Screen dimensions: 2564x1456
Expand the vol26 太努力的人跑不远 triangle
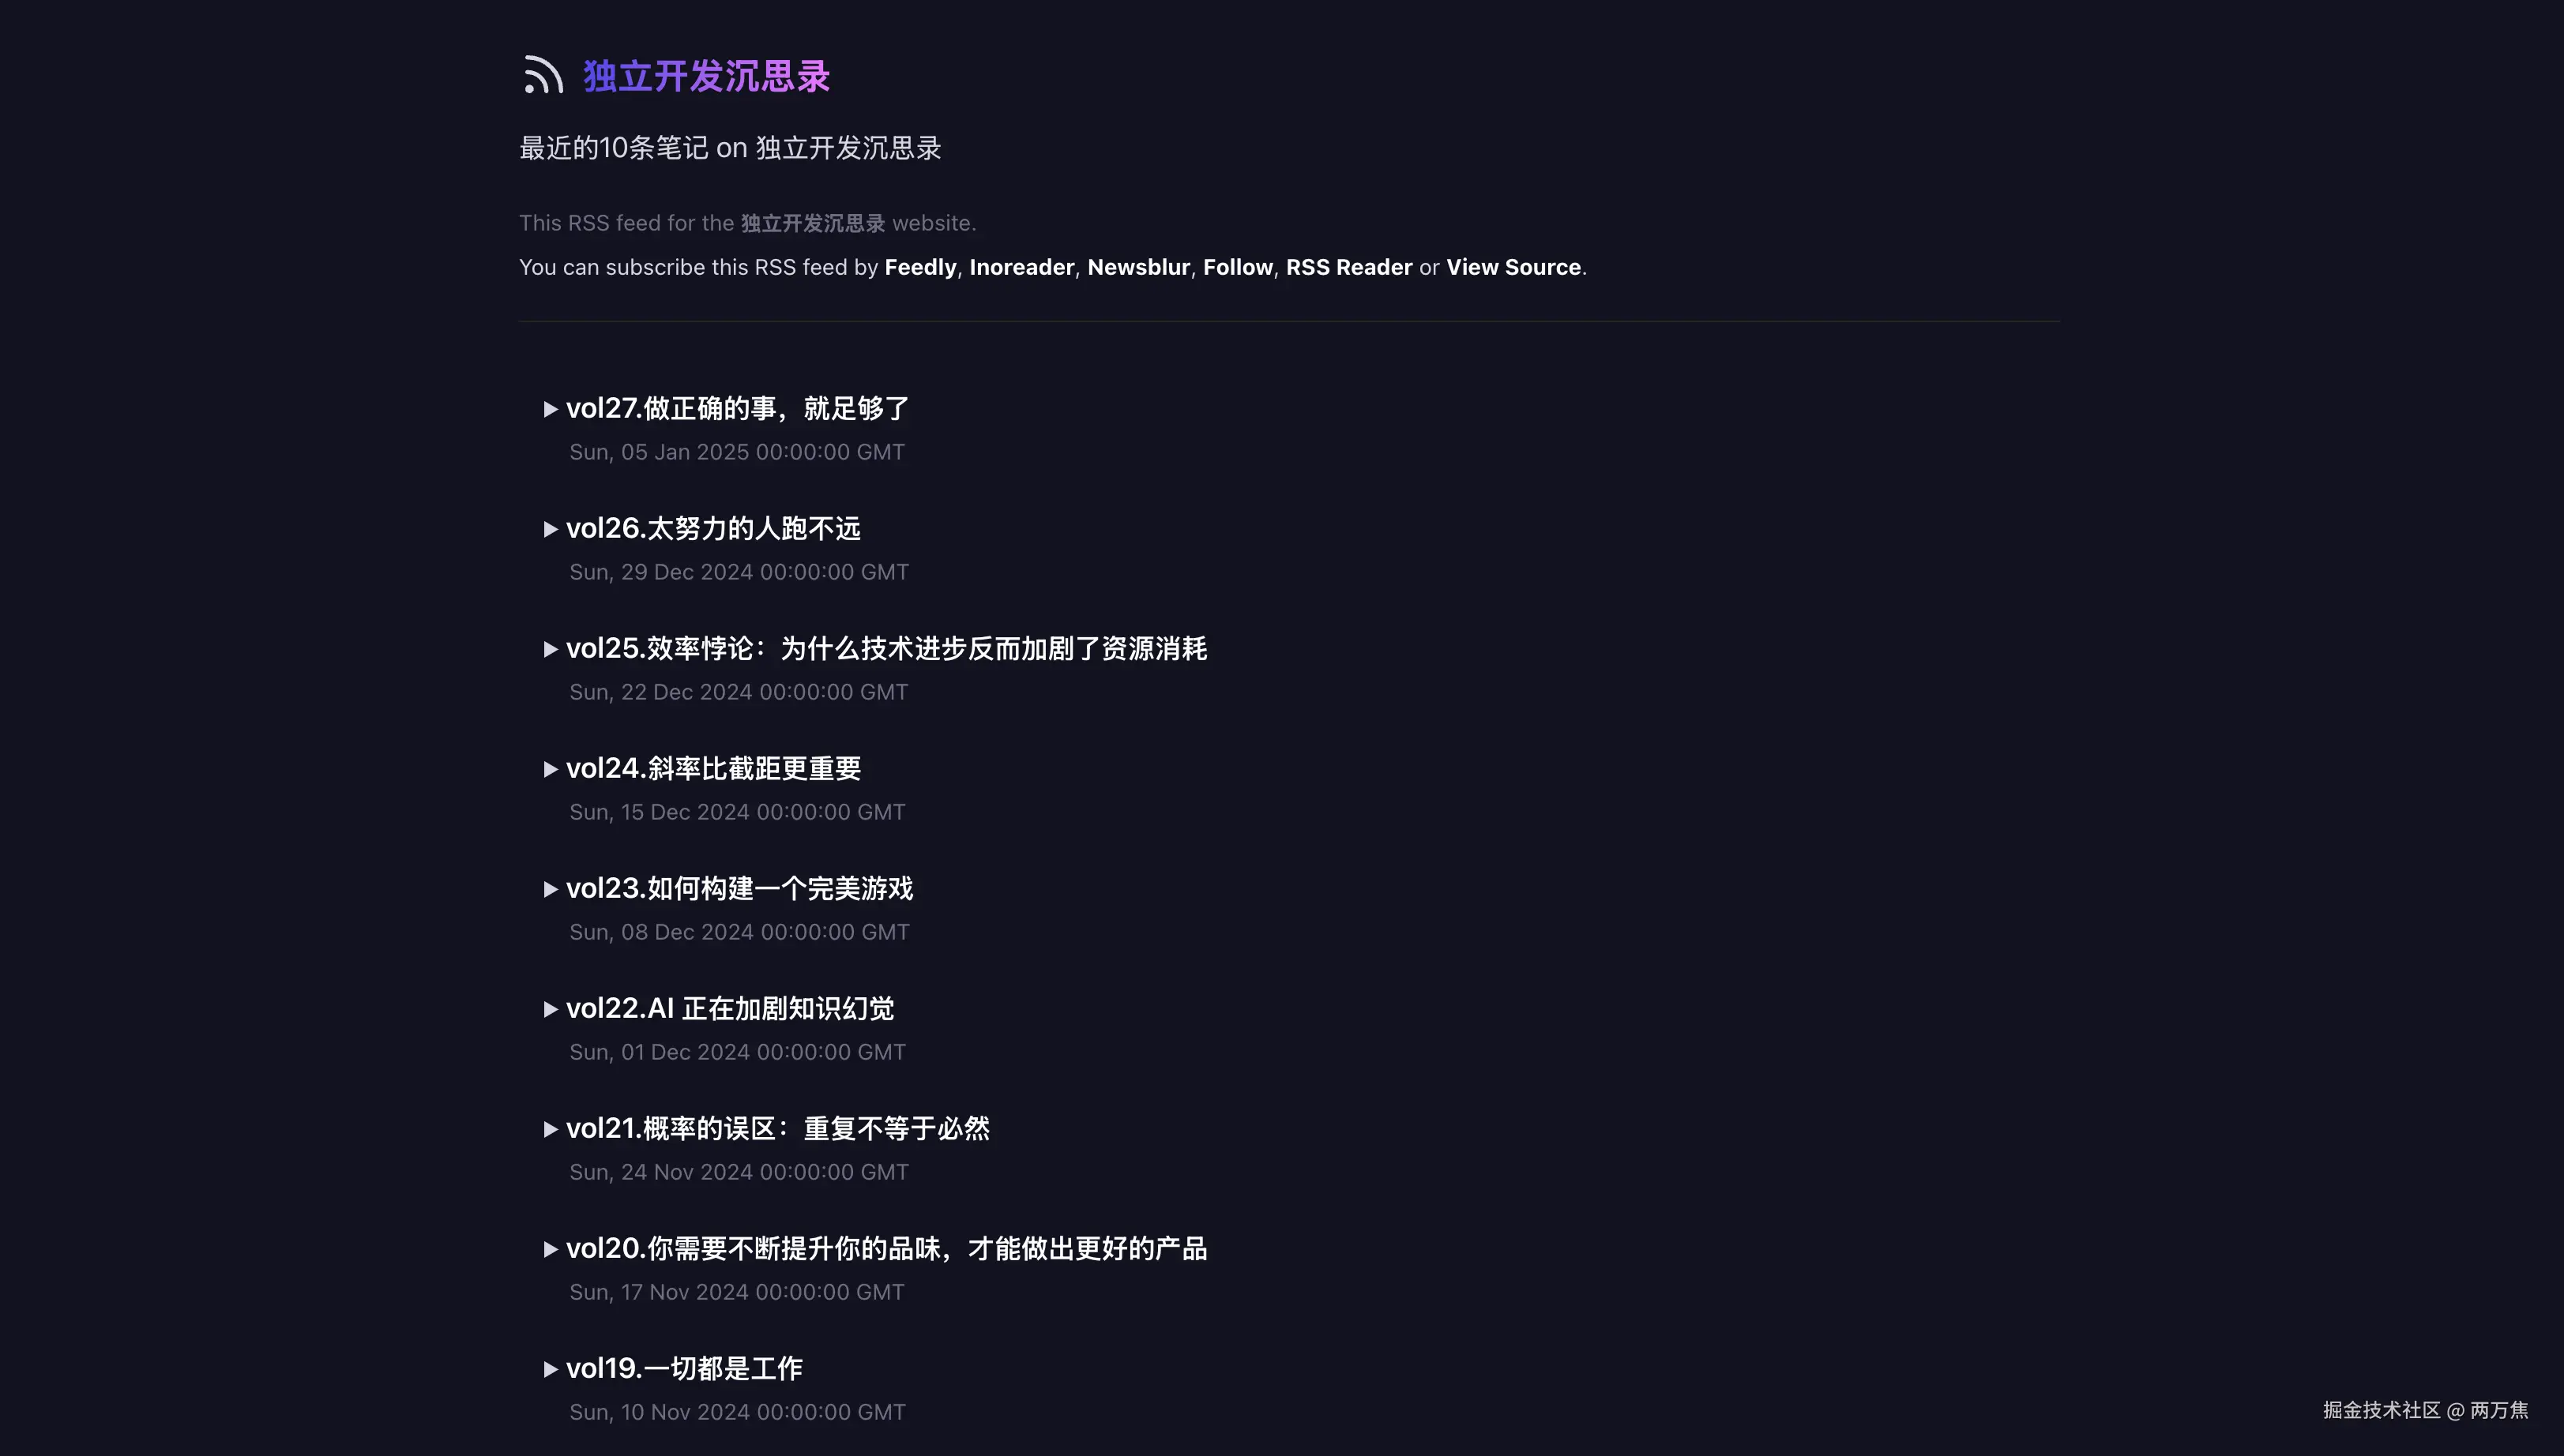point(551,529)
